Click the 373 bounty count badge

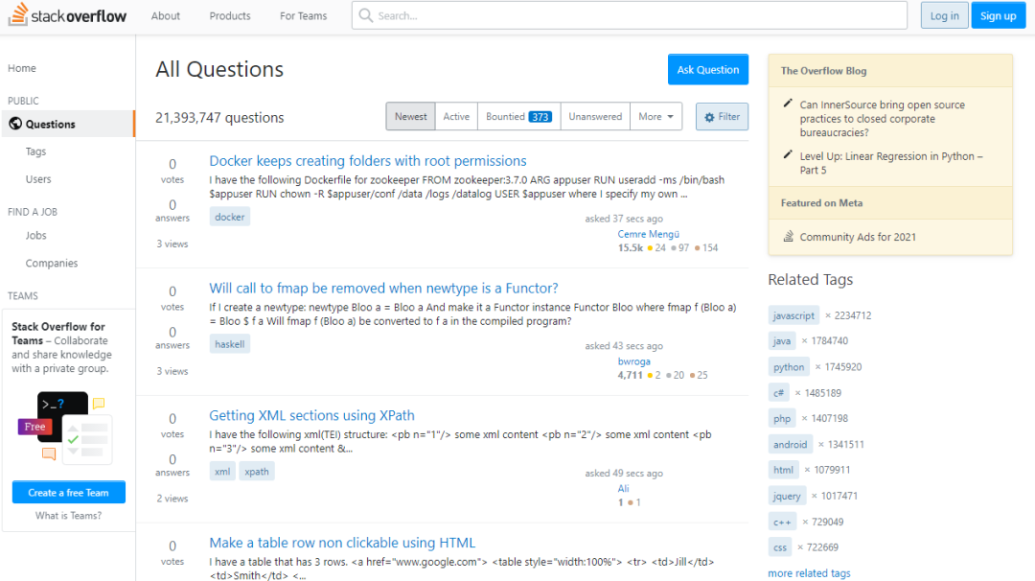coord(540,117)
